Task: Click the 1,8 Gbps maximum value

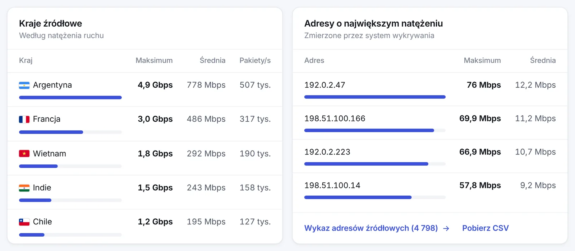Action: (x=155, y=154)
